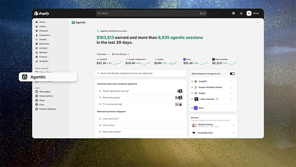The height and width of the screenshot is (167, 296).
Task: Click the Orders icon in the sidebar
Action: click(x=37, y=26)
